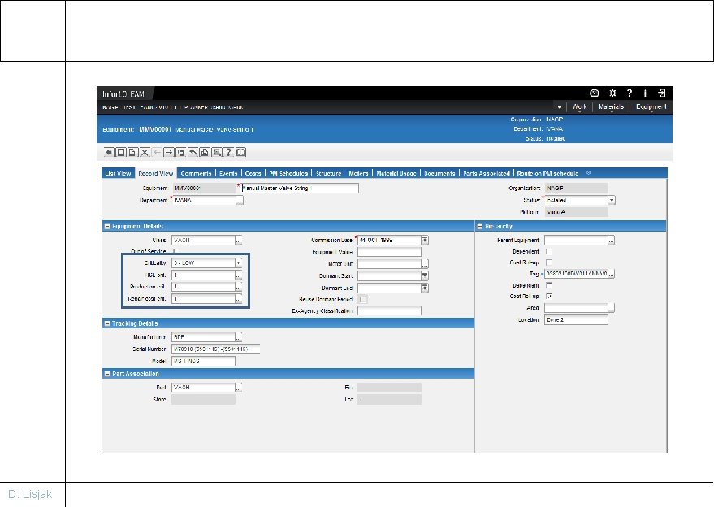Open the settings gear icon in header
Image resolution: width=714 pixels, height=507 pixels.
pyautogui.click(x=612, y=93)
